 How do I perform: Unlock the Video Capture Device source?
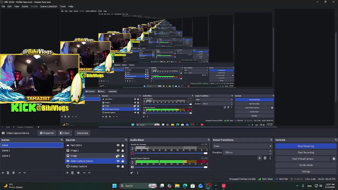pos(123,161)
